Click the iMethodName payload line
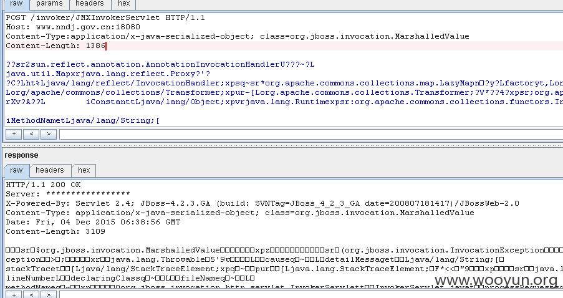This screenshot has height=298, width=563. coord(82,120)
